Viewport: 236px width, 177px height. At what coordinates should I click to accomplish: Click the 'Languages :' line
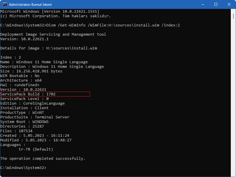(13, 145)
